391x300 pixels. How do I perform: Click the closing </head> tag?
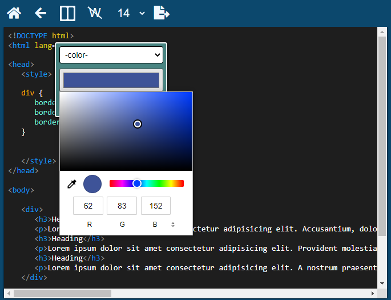(x=23, y=171)
